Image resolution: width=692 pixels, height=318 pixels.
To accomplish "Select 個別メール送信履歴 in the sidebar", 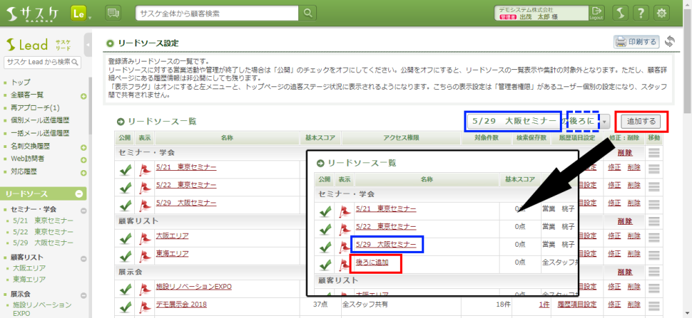I will (41, 121).
